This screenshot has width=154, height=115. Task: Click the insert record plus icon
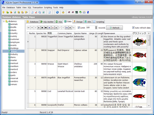pos(49,28)
